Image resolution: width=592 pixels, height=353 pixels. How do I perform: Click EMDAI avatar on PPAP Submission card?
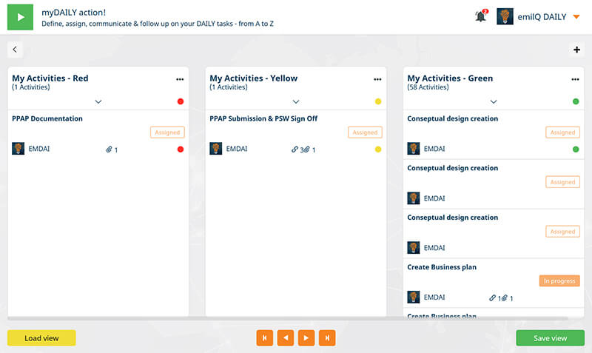pos(215,149)
